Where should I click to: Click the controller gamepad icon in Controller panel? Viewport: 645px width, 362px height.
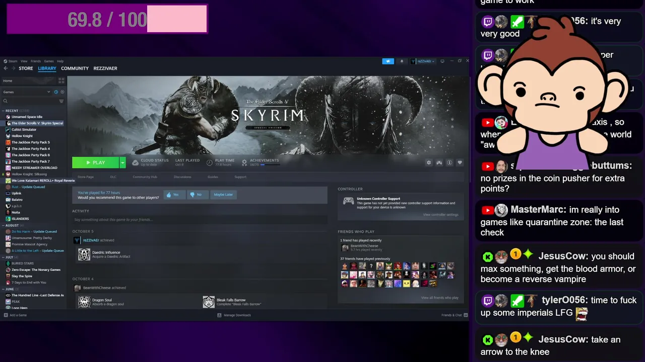348,201
